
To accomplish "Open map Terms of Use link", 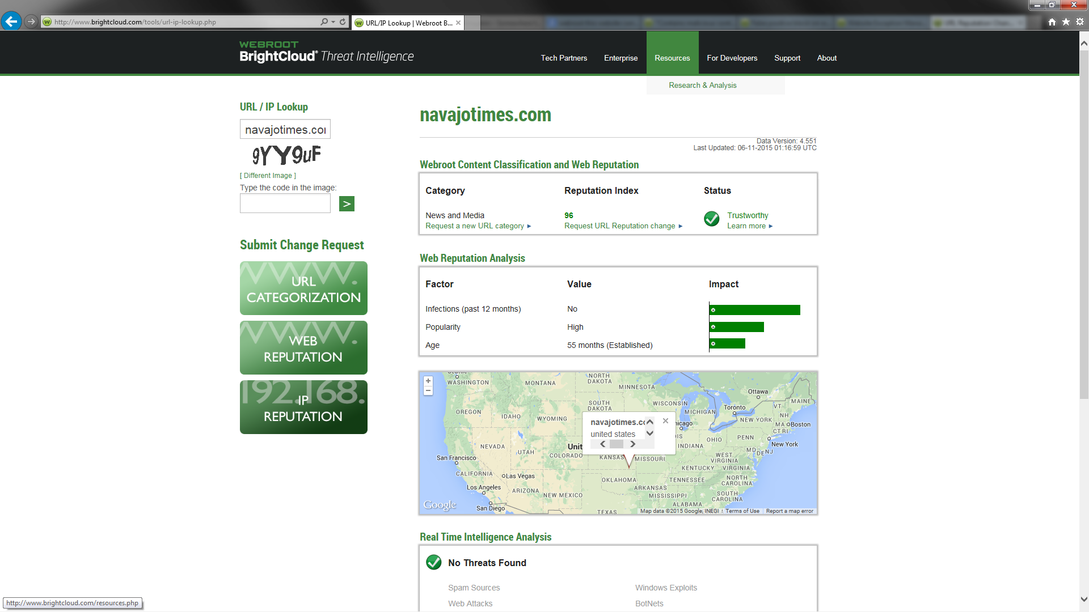I will (742, 511).
